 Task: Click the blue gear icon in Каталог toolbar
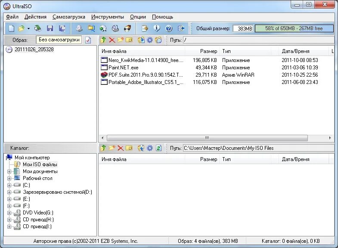coord(149,148)
